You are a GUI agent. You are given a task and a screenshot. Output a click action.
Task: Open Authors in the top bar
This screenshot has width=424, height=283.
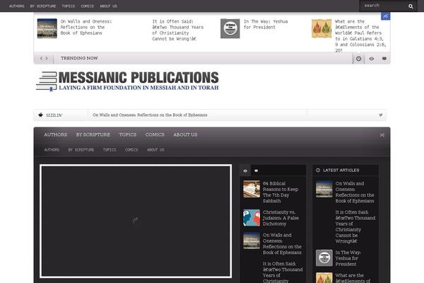pos(17,6)
